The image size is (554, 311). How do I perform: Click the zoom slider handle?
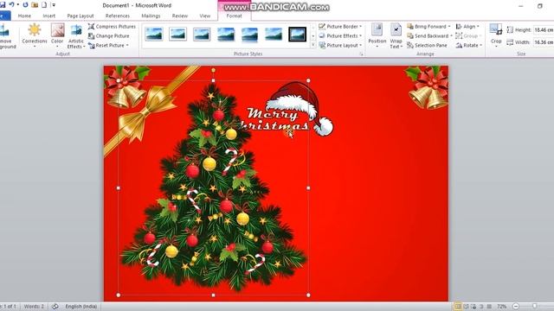[x=535, y=307]
